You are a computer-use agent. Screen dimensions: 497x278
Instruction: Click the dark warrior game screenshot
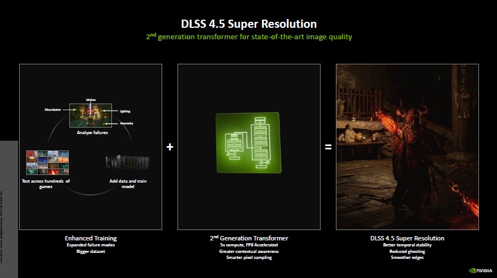coord(407,147)
